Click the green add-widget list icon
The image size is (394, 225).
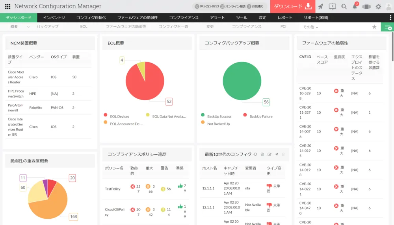[x=387, y=27]
